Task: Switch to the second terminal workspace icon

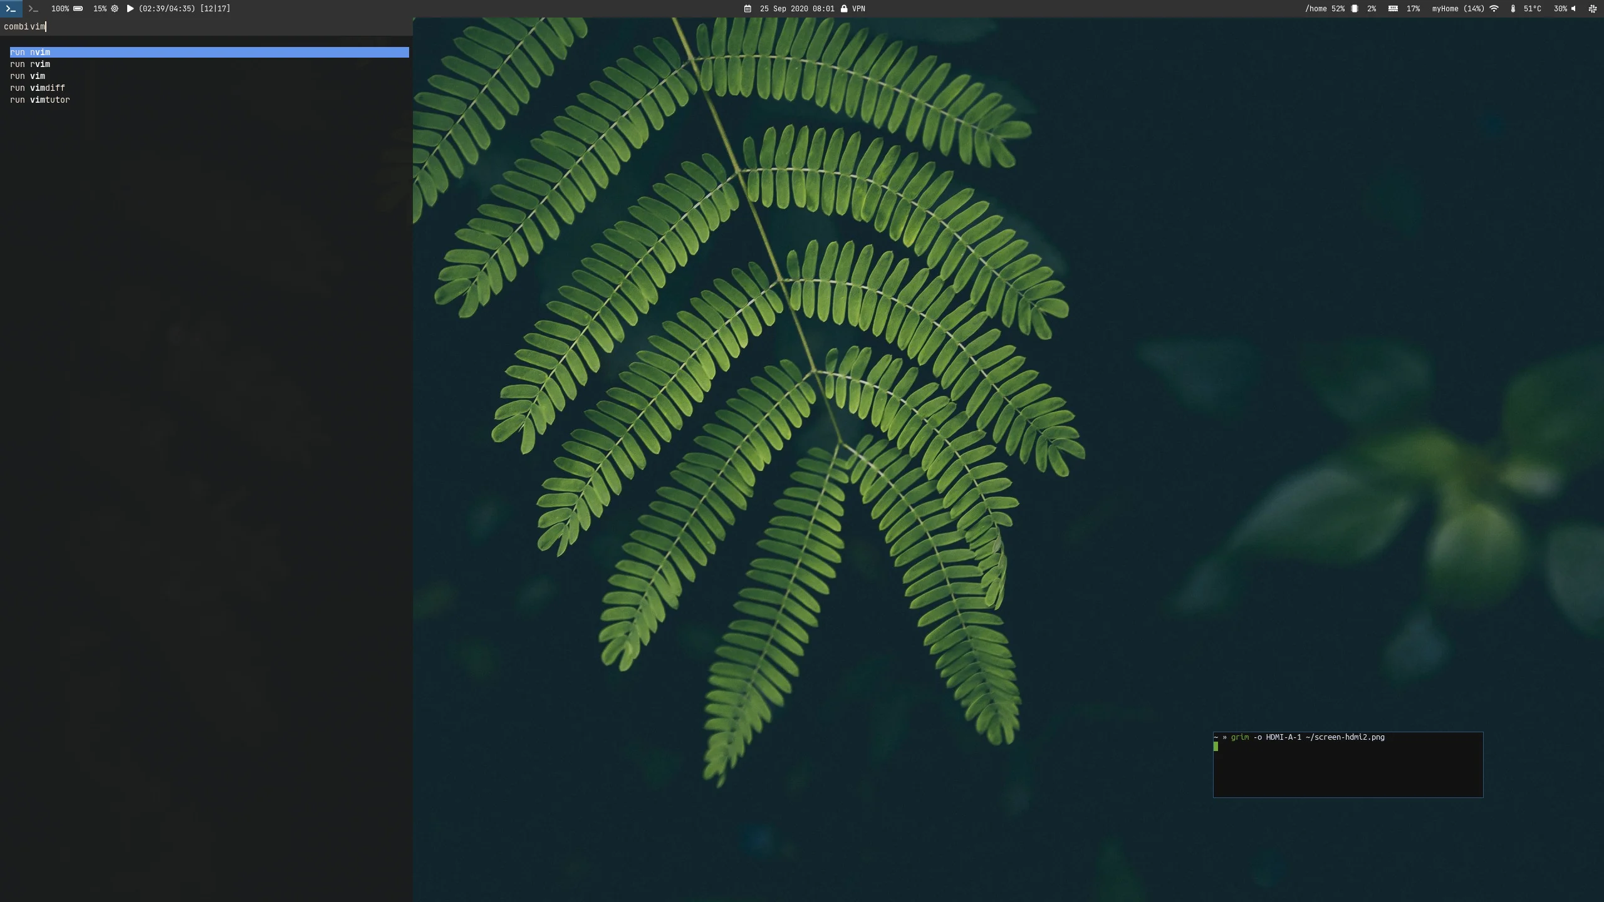Action: point(33,9)
